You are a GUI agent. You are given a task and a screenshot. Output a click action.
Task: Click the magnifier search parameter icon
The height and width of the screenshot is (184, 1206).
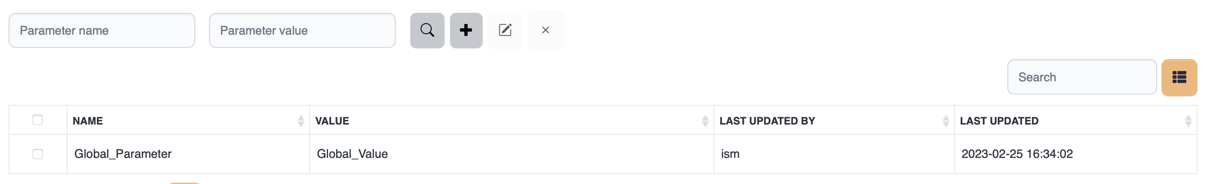pos(427,30)
